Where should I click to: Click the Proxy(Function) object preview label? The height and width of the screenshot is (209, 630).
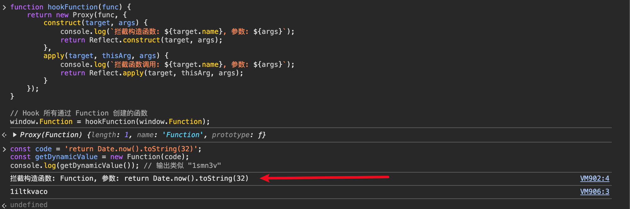pyautogui.click(x=51, y=135)
